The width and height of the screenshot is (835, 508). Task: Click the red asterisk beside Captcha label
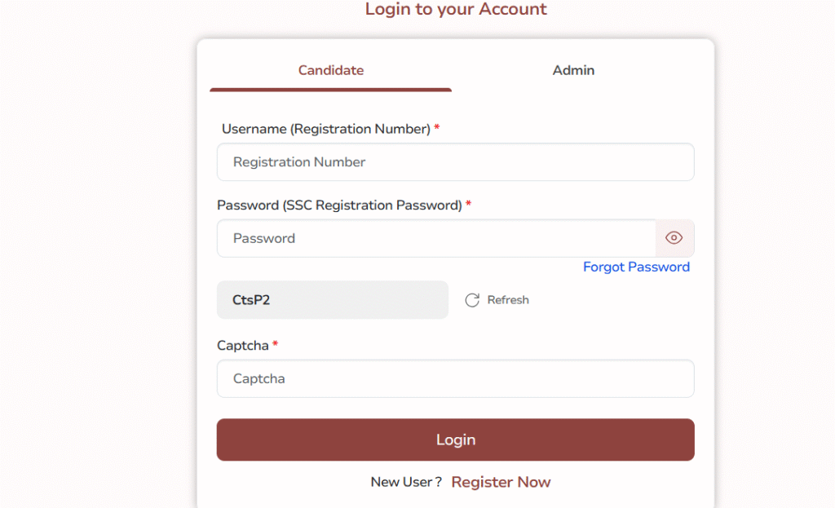tap(276, 344)
